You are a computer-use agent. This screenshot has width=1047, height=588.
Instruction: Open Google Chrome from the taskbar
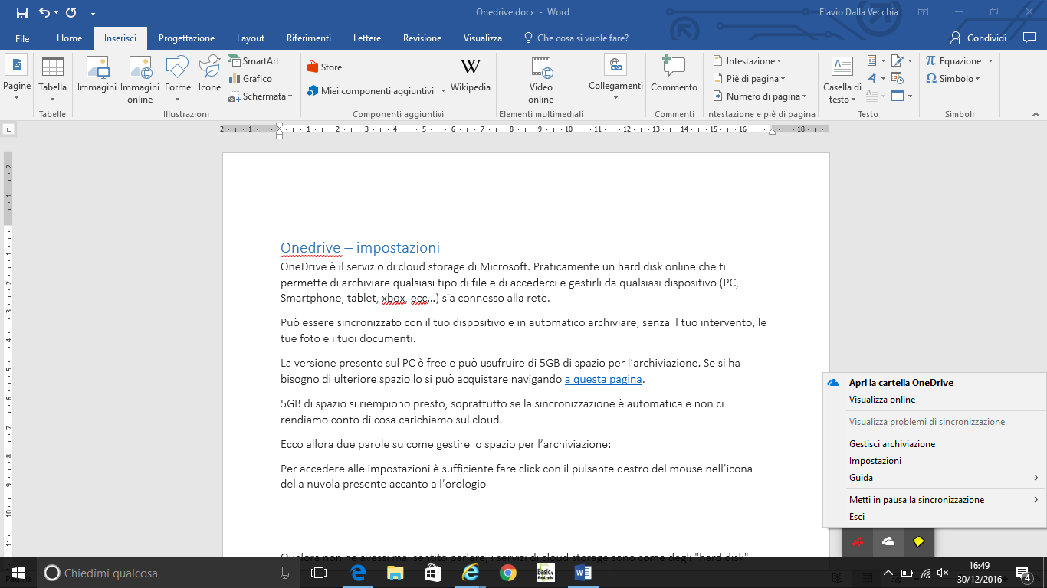507,573
